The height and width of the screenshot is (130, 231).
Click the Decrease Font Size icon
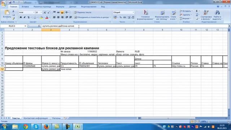(48, 12)
